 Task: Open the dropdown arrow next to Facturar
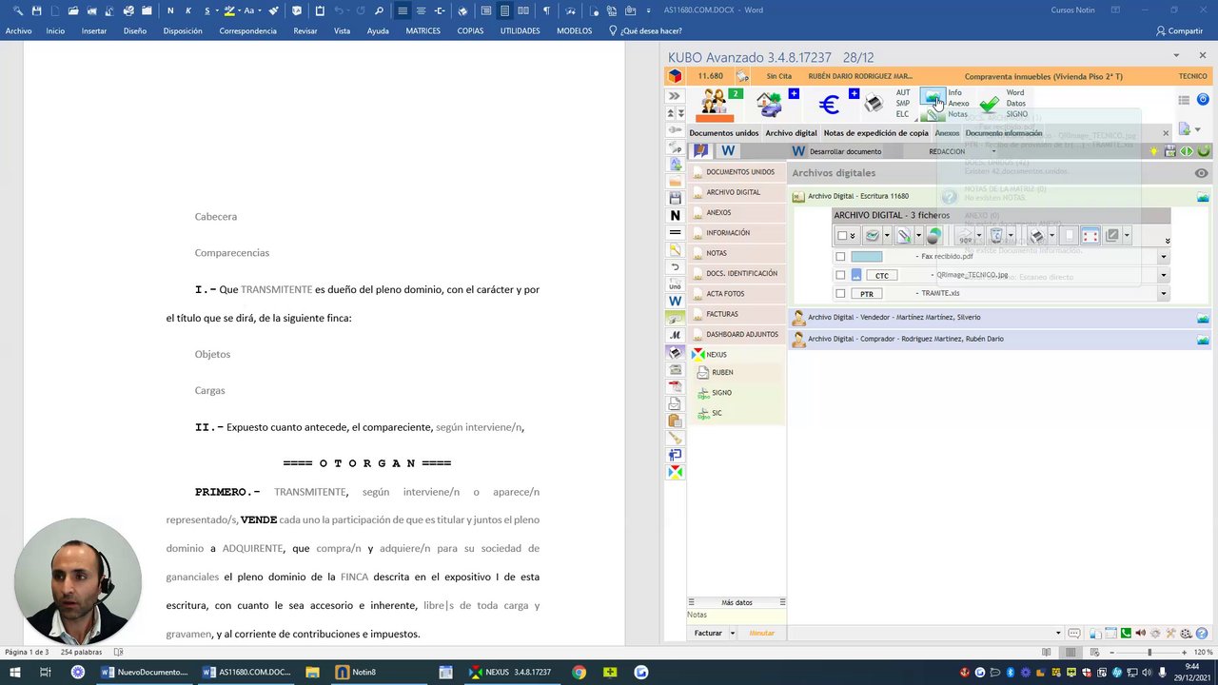click(x=732, y=633)
